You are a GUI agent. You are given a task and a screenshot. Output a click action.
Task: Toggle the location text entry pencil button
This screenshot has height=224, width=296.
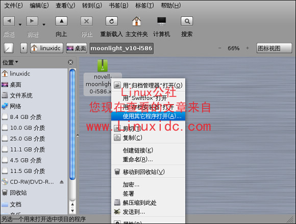point(9,48)
